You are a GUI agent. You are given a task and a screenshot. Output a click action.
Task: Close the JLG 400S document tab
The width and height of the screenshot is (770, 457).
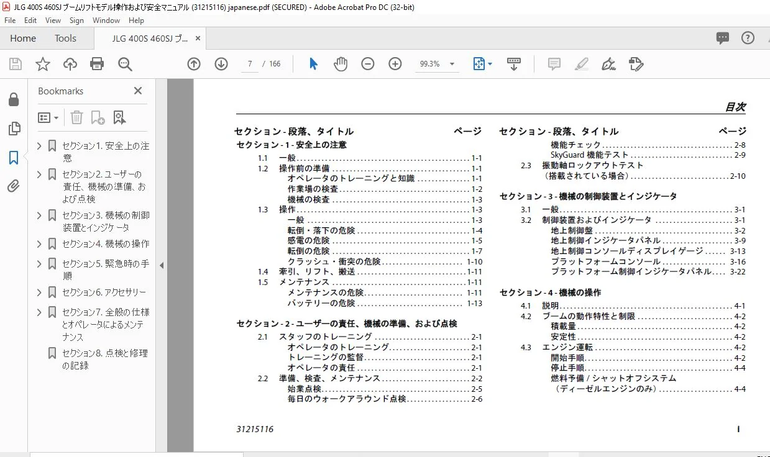point(198,38)
